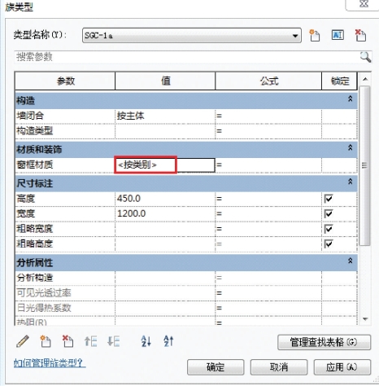This screenshot has width=379, height=386.
Task: Click the new parameter icon at bottom
Action: pyautogui.click(x=46, y=341)
